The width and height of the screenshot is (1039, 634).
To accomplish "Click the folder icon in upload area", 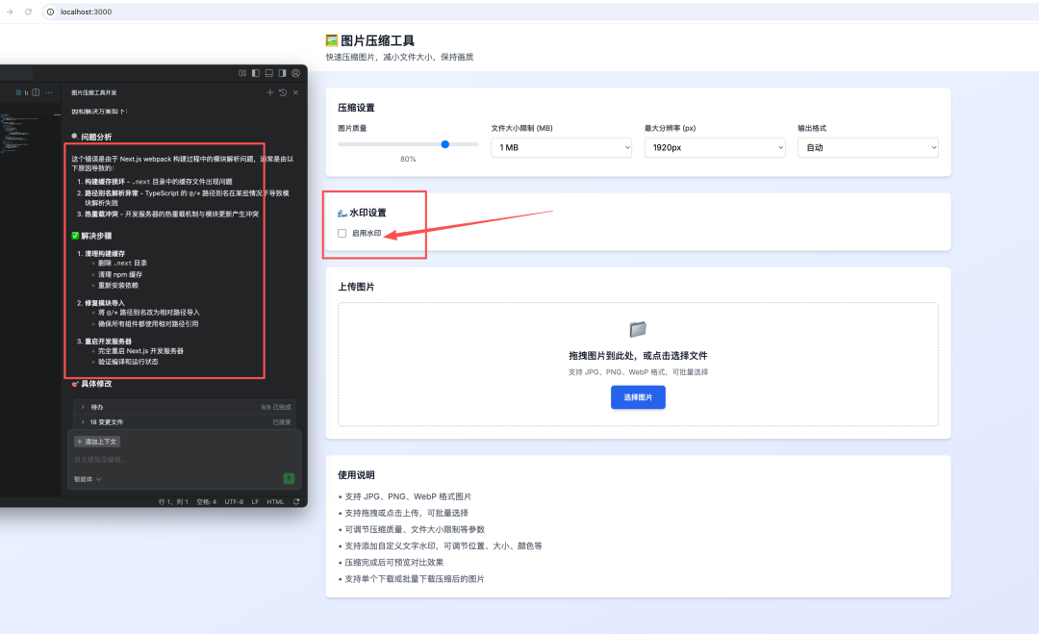I will [638, 329].
